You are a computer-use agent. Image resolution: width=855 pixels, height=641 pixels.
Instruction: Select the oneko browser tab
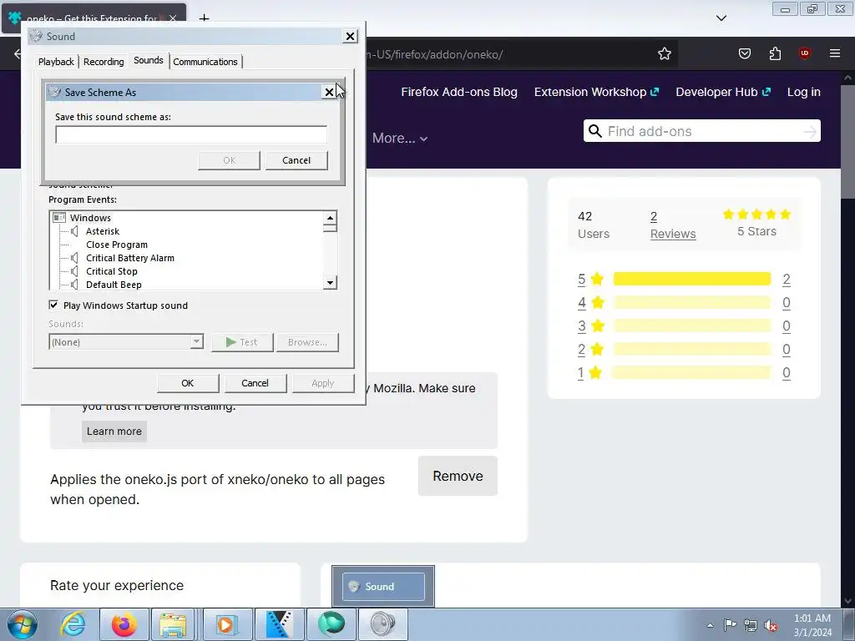coord(94,18)
